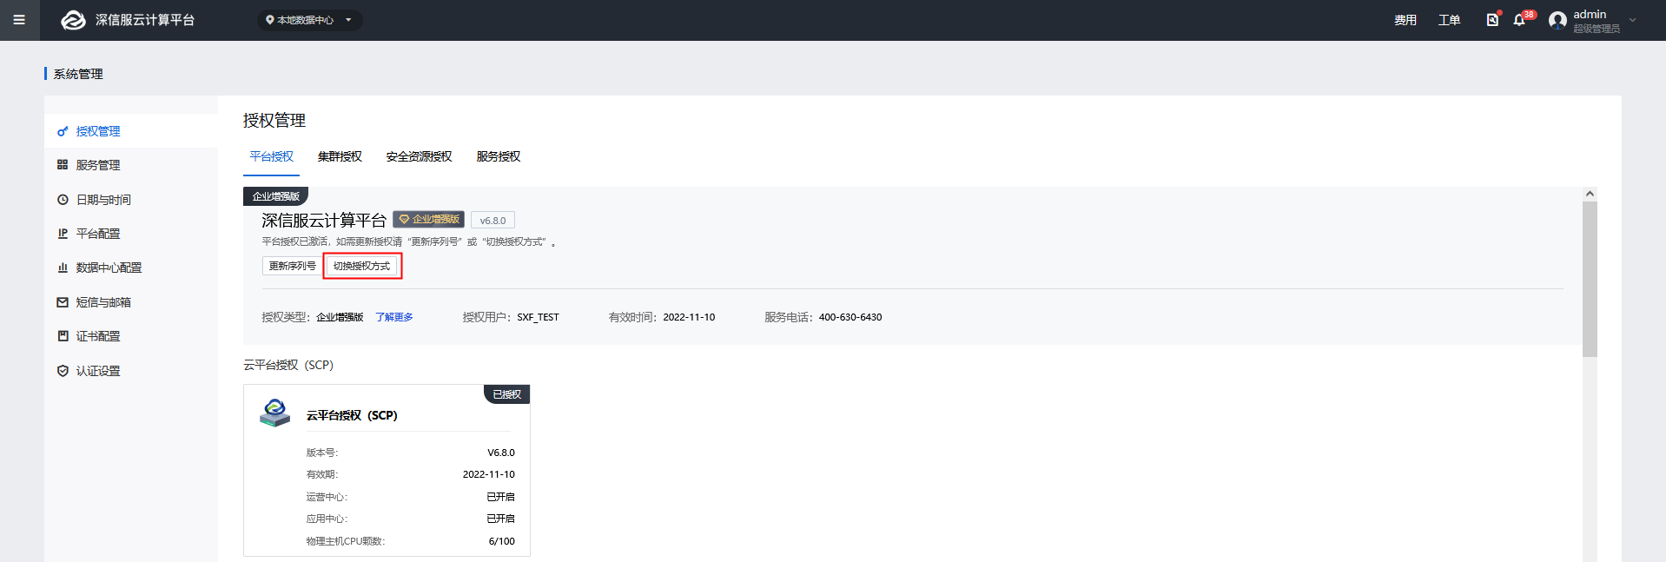
Task: Open the 了解更多 link
Action: click(x=393, y=317)
